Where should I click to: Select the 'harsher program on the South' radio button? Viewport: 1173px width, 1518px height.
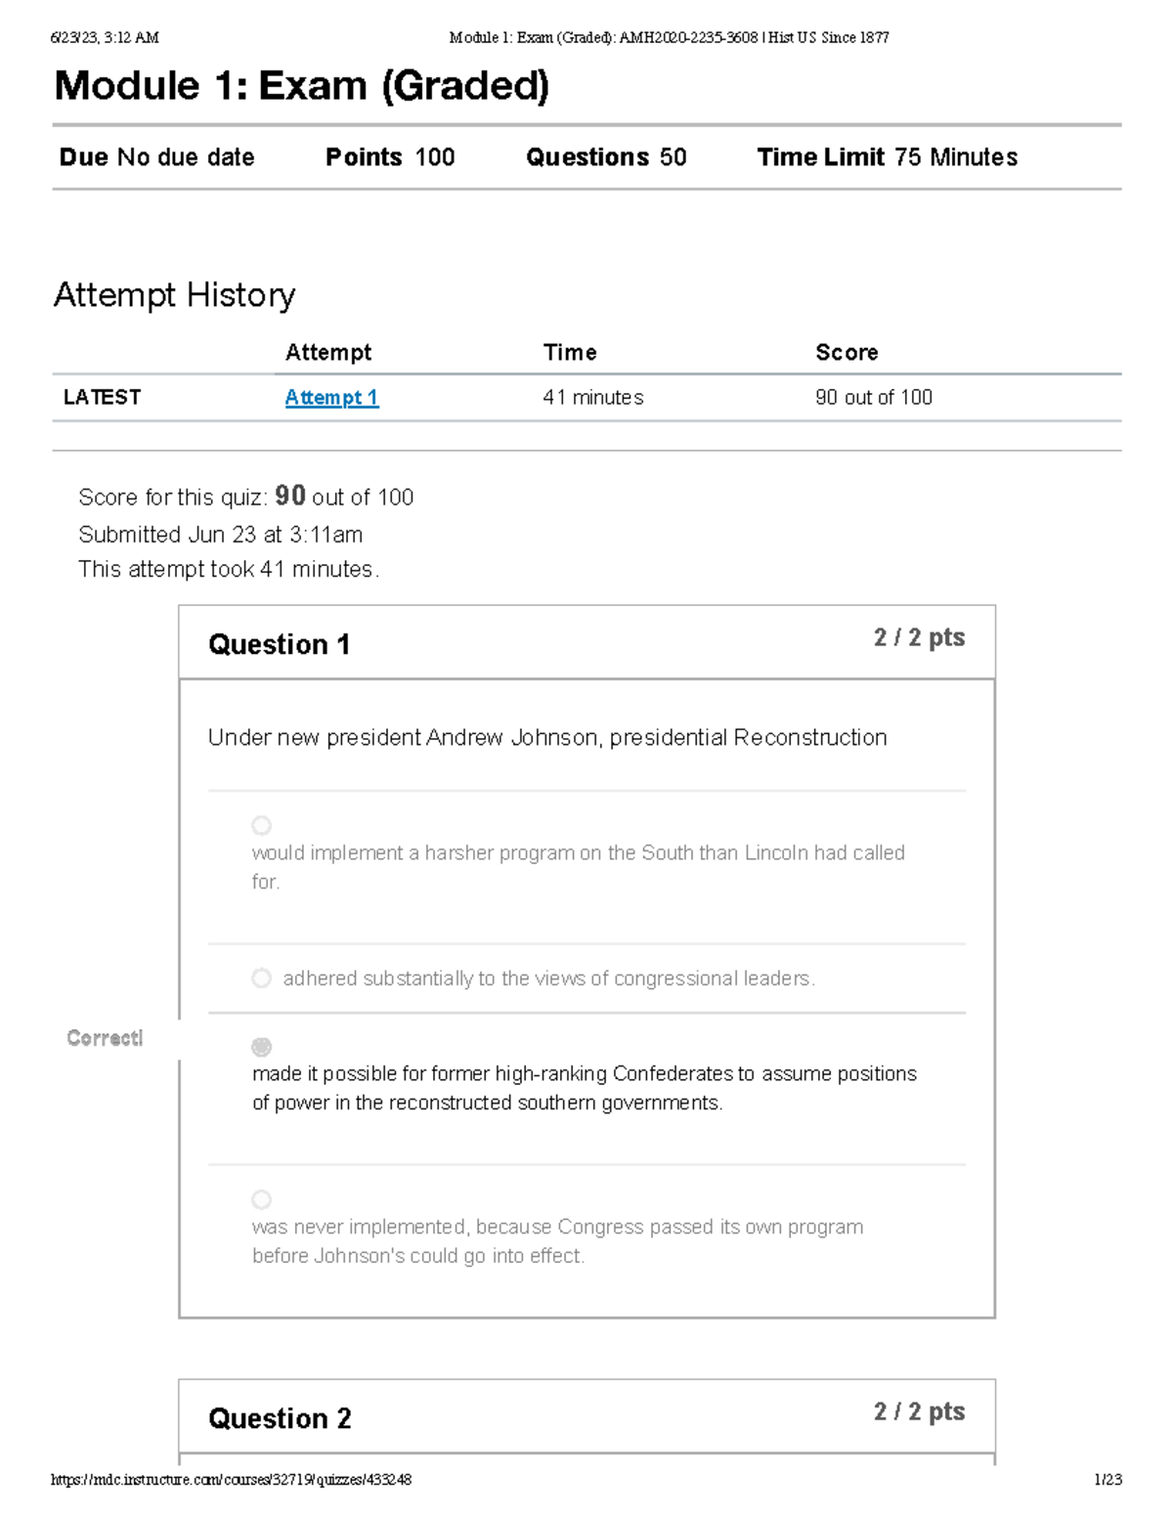coord(261,826)
